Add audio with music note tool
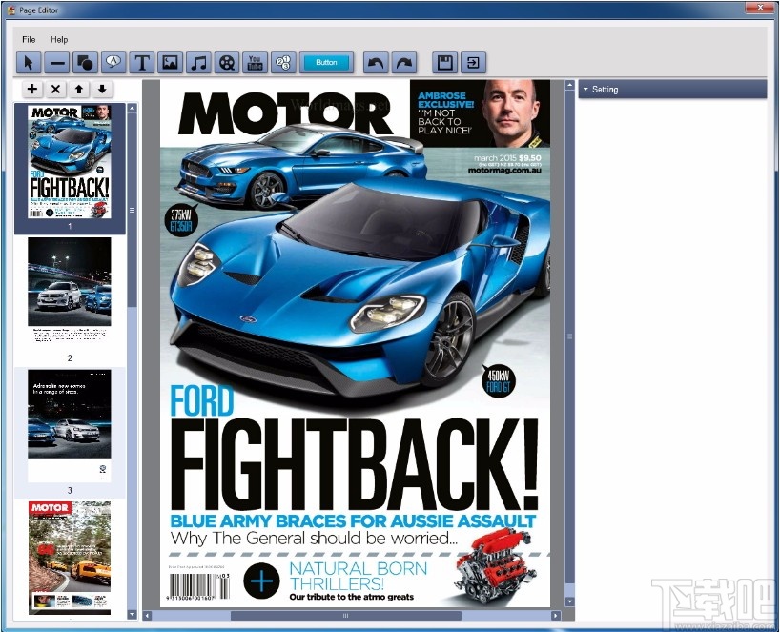The height and width of the screenshot is (632, 780). pos(198,63)
